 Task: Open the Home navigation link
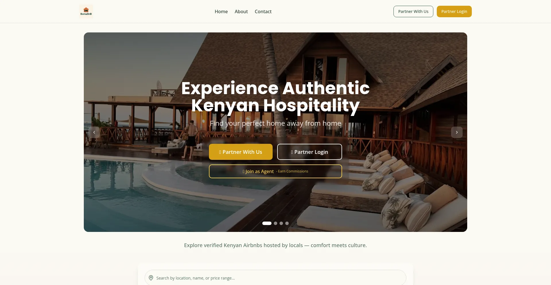click(221, 11)
